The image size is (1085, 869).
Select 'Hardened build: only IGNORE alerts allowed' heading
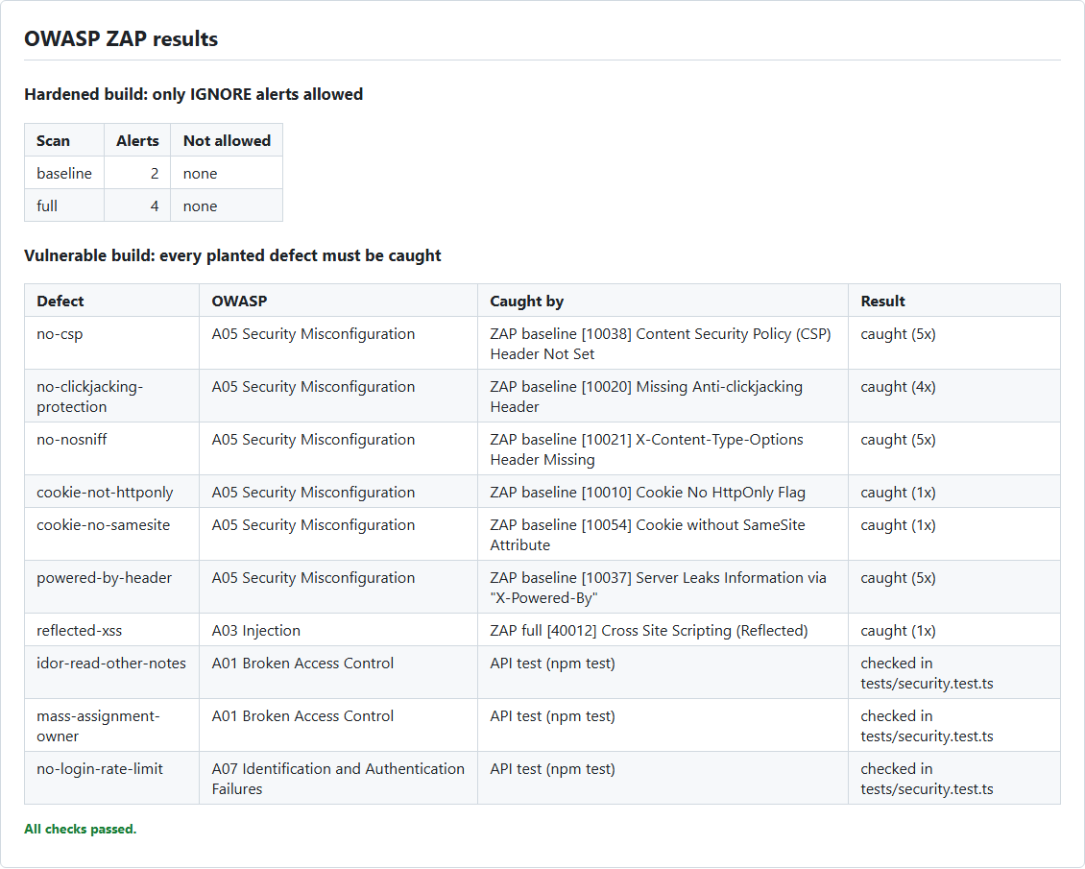(x=194, y=94)
